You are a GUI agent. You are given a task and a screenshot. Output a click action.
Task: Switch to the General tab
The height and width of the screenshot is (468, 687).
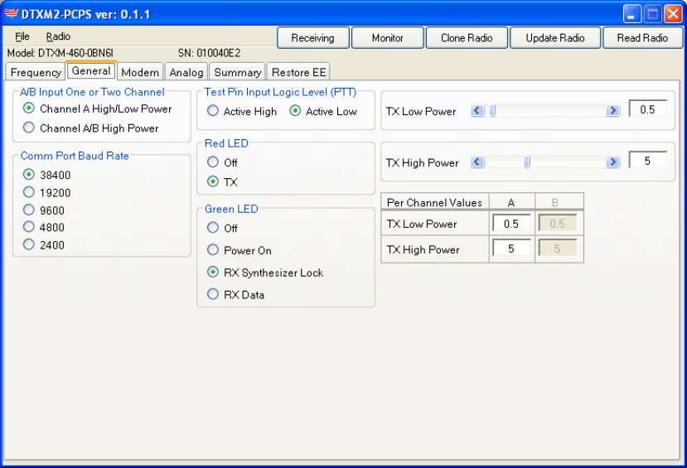pos(91,70)
